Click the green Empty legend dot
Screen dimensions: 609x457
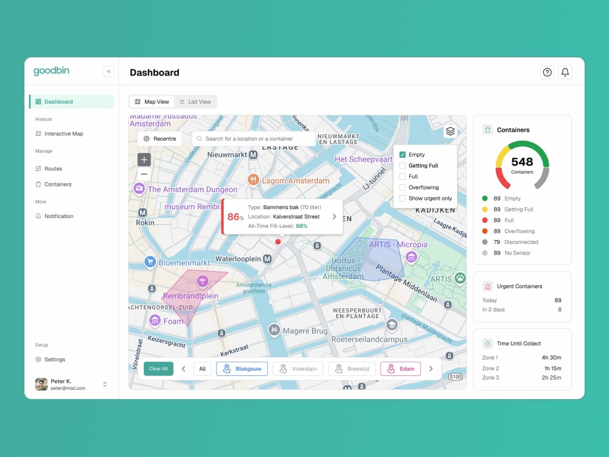[x=485, y=198]
